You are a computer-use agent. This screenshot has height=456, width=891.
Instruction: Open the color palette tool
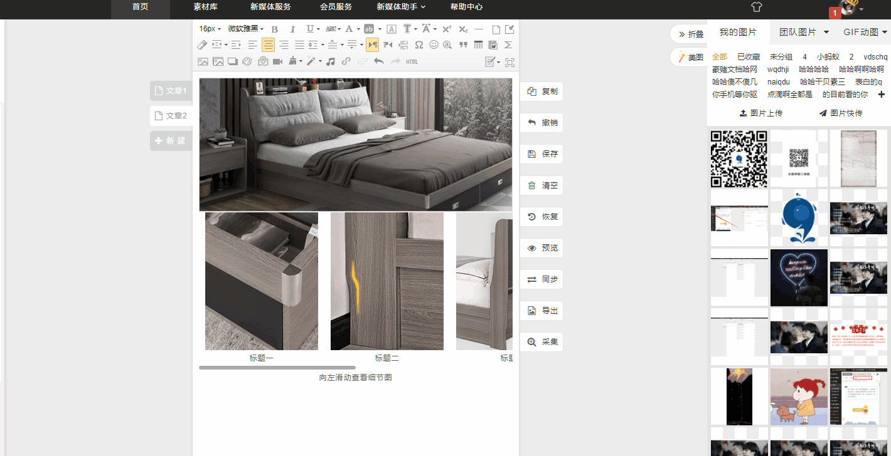[247, 61]
